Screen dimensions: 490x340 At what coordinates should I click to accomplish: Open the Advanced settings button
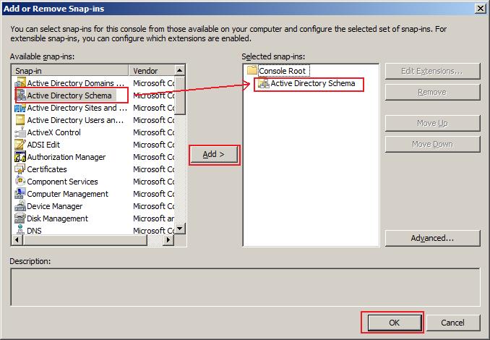[432, 238]
